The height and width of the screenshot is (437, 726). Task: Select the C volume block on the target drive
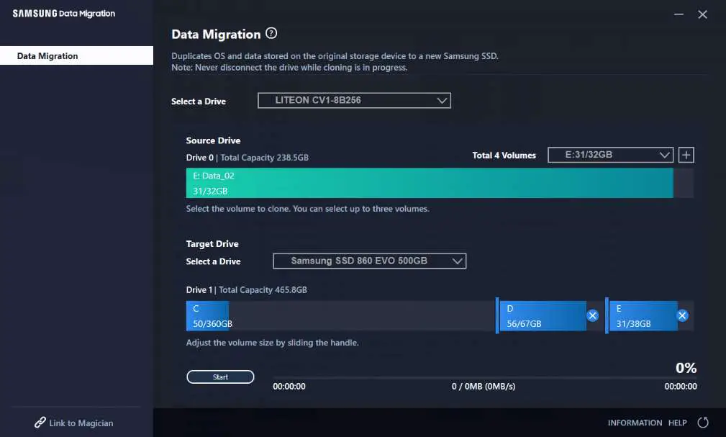point(207,315)
